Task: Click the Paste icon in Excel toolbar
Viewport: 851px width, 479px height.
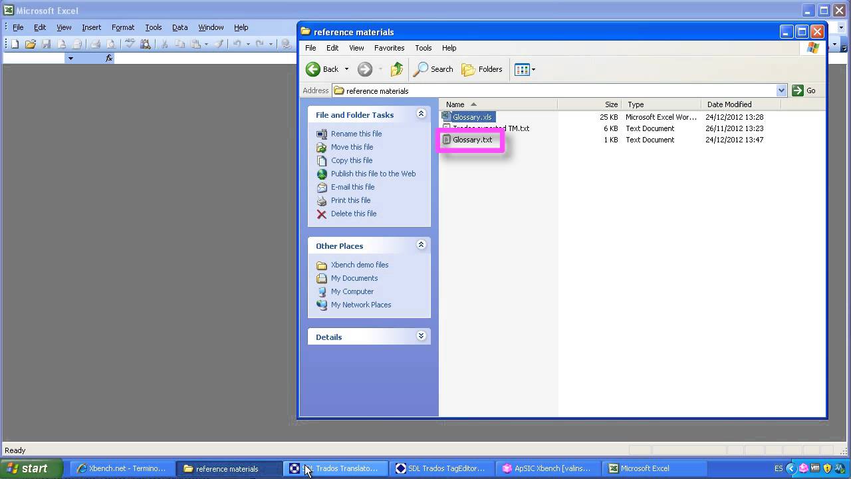Action: coord(195,44)
